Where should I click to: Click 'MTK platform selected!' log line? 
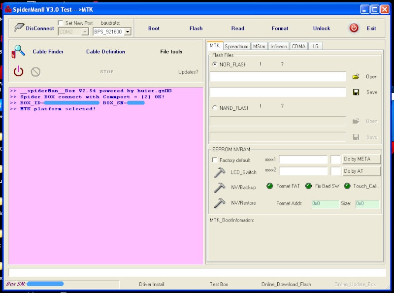click(53, 109)
